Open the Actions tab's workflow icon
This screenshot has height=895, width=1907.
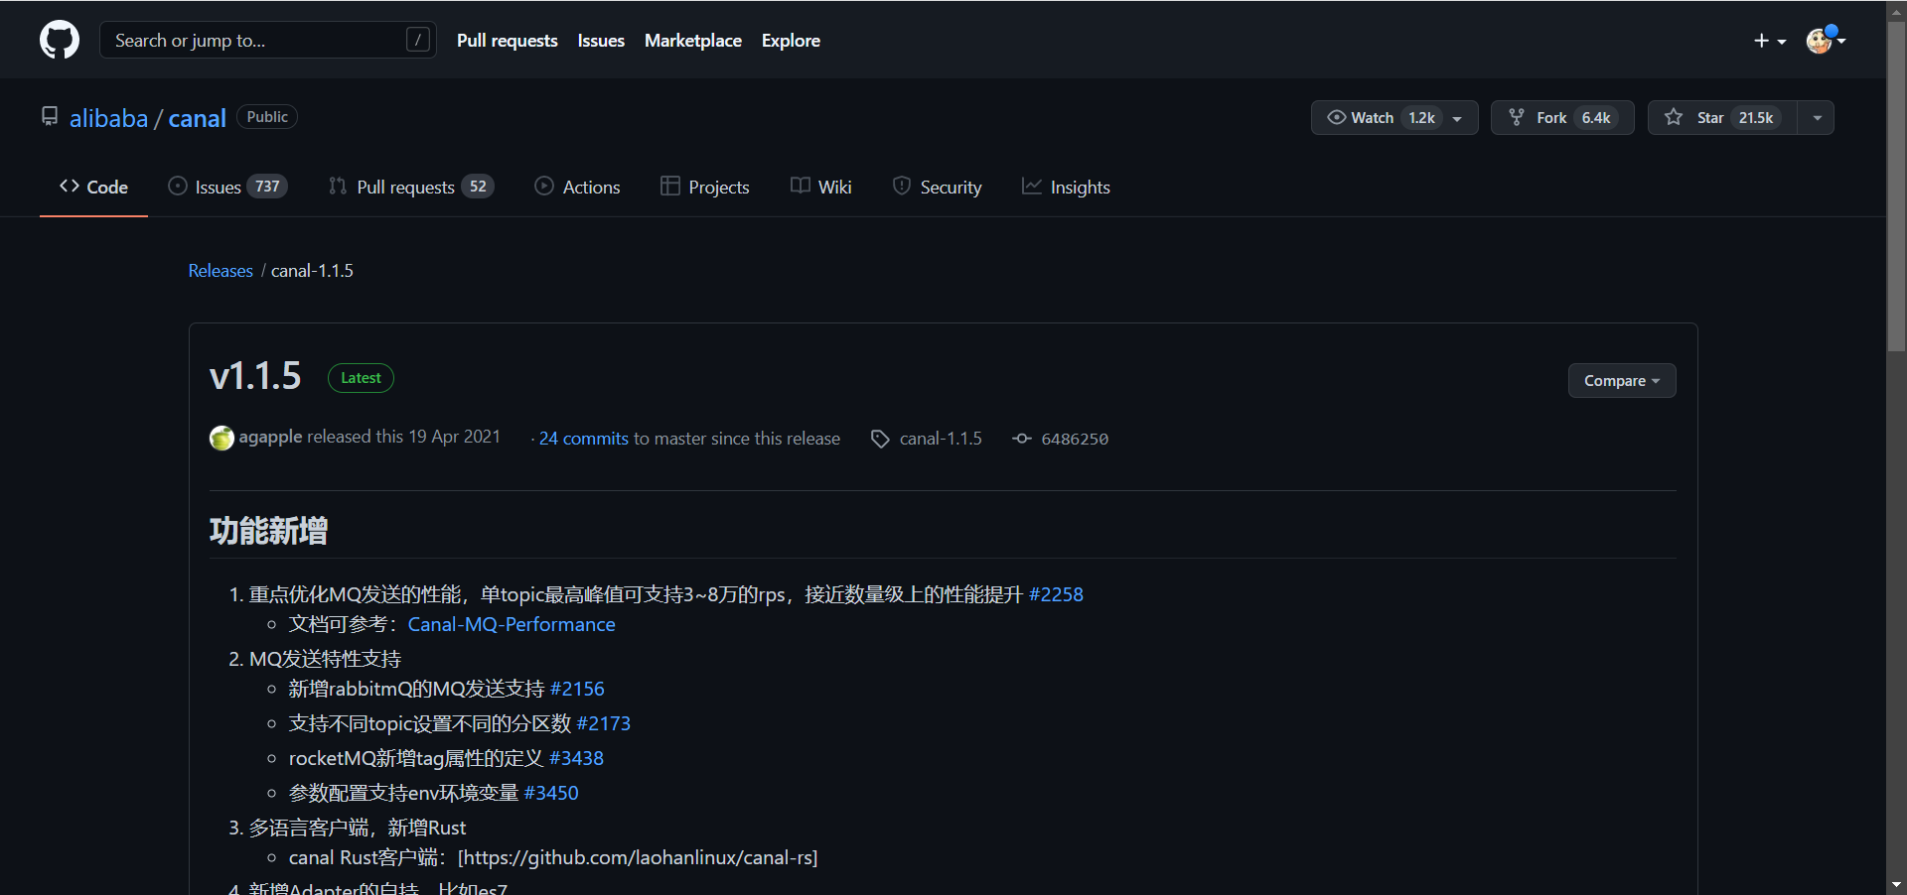pos(543,187)
